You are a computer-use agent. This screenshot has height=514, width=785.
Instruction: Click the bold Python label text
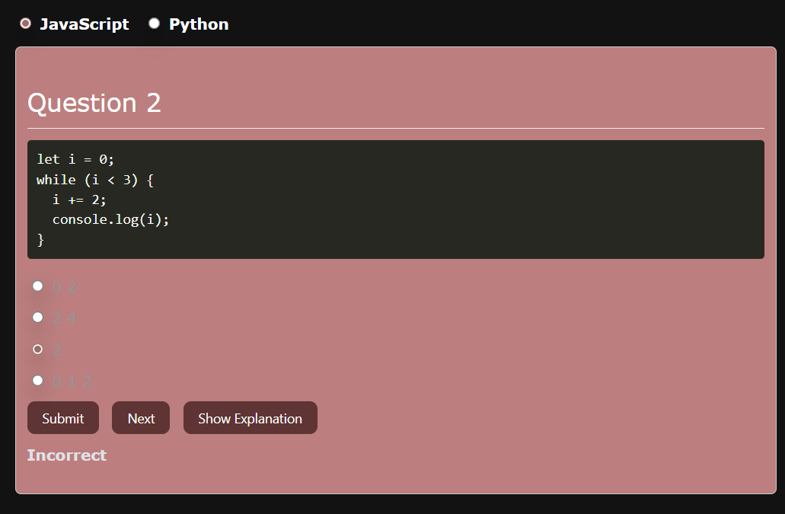coord(198,24)
